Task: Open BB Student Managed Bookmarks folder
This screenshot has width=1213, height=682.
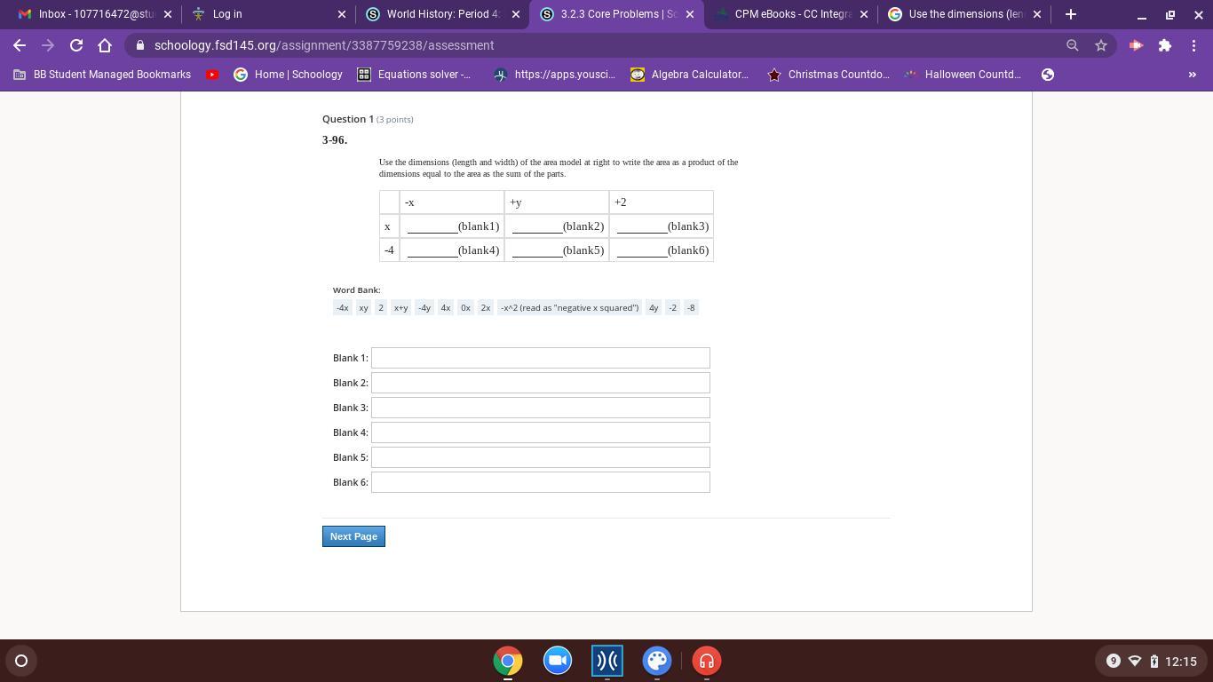Action: 102,75
